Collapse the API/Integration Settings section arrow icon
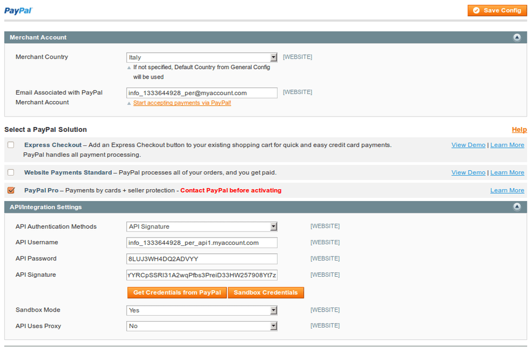Viewport: 532px width, 347px height. click(517, 207)
